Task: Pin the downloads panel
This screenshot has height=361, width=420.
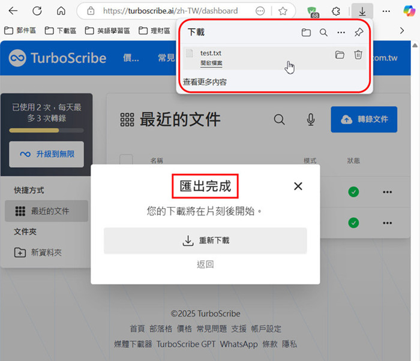Action: click(359, 32)
